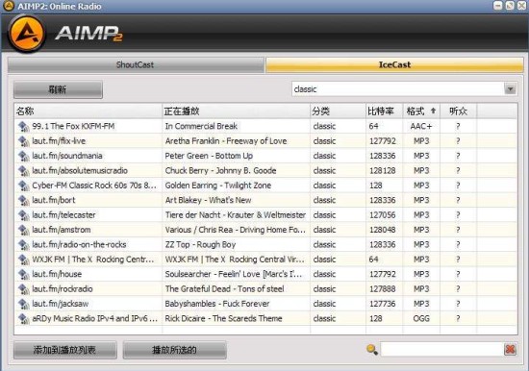Select aRDy Music Radio IPv4 and IPv6 station
Image resolution: width=529 pixels, height=371 pixels.
(x=95, y=319)
